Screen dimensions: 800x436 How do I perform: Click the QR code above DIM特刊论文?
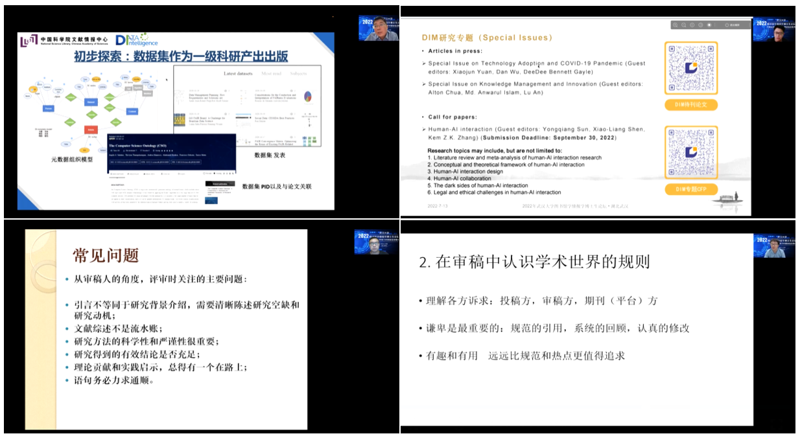click(x=690, y=69)
